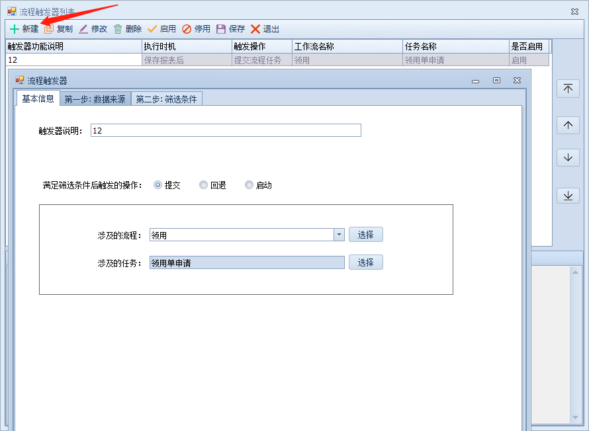Click the 删除 (Delete) trash icon

[118, 29]
